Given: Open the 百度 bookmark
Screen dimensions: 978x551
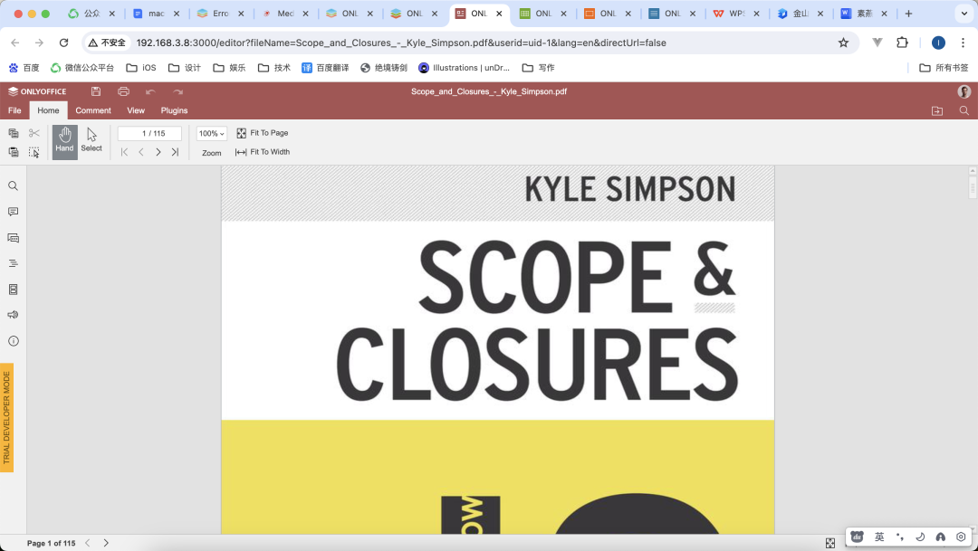Looking at the screenshot, I should tap(24, 68).
